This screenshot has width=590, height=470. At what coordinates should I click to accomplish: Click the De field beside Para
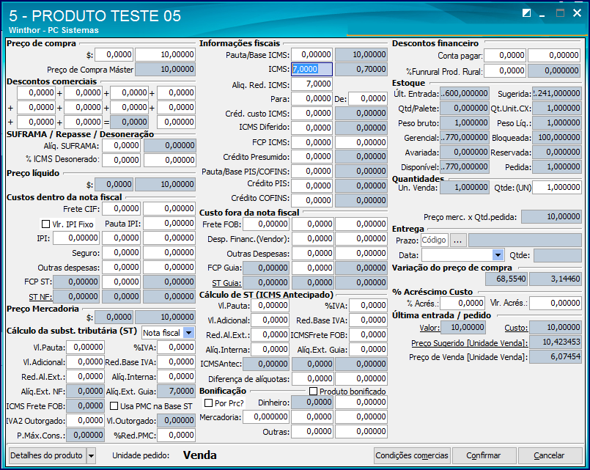368,99
